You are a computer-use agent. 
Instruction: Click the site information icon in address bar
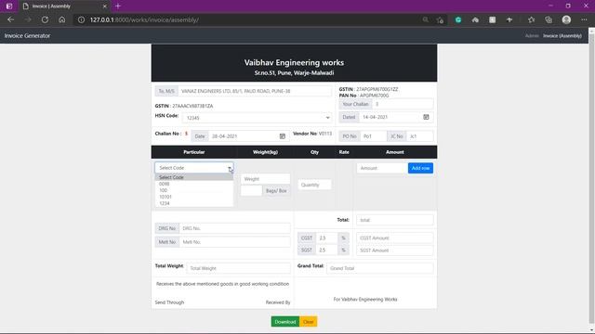tap(81, 19)
